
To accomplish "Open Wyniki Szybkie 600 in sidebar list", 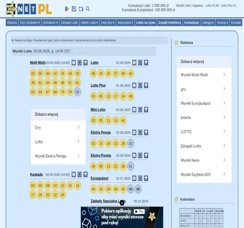I will (204, 175).
